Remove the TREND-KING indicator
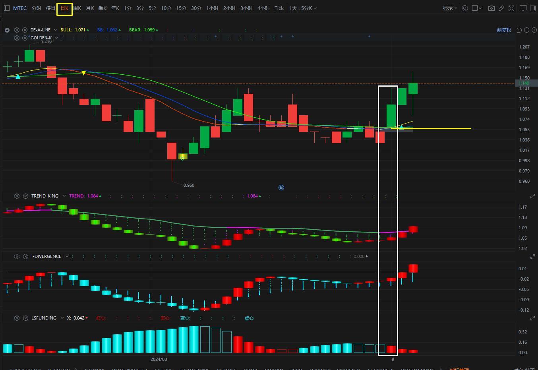This screenshot has height=370, width=538. coord(25,196)
